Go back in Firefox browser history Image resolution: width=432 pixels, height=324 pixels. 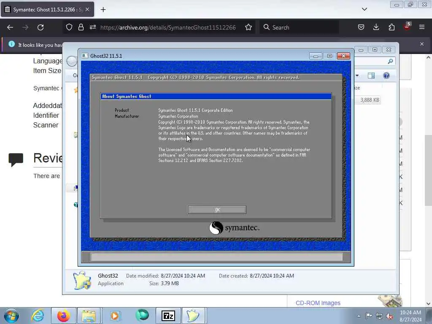10,27
